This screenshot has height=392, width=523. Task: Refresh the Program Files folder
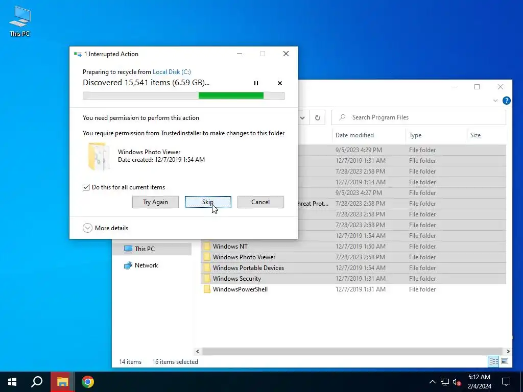[x=318, y=117]
